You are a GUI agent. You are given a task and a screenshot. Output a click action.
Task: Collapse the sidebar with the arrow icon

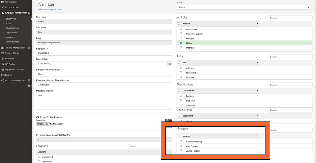pyautogui.click(x=29, y=86)
